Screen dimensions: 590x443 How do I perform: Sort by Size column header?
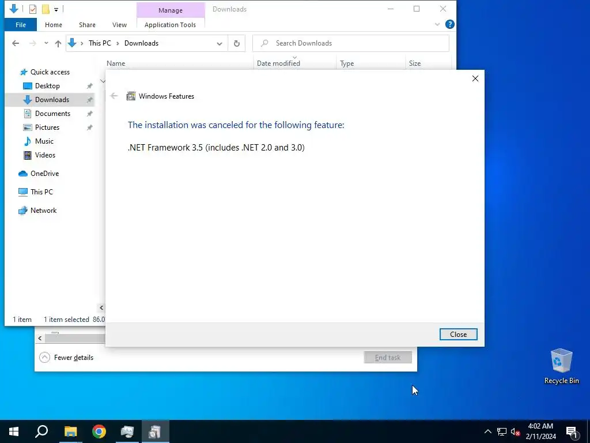pos(415,63)
